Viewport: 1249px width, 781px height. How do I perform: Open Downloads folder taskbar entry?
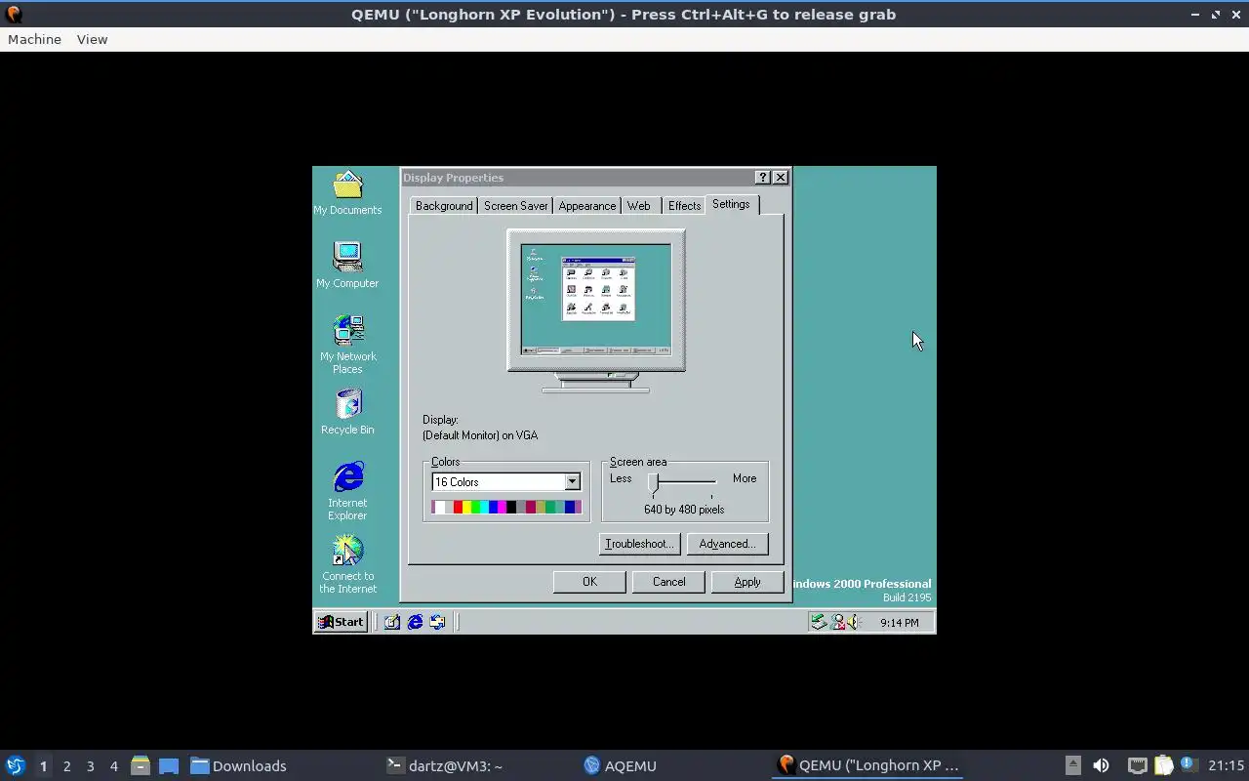coord(238,765)
